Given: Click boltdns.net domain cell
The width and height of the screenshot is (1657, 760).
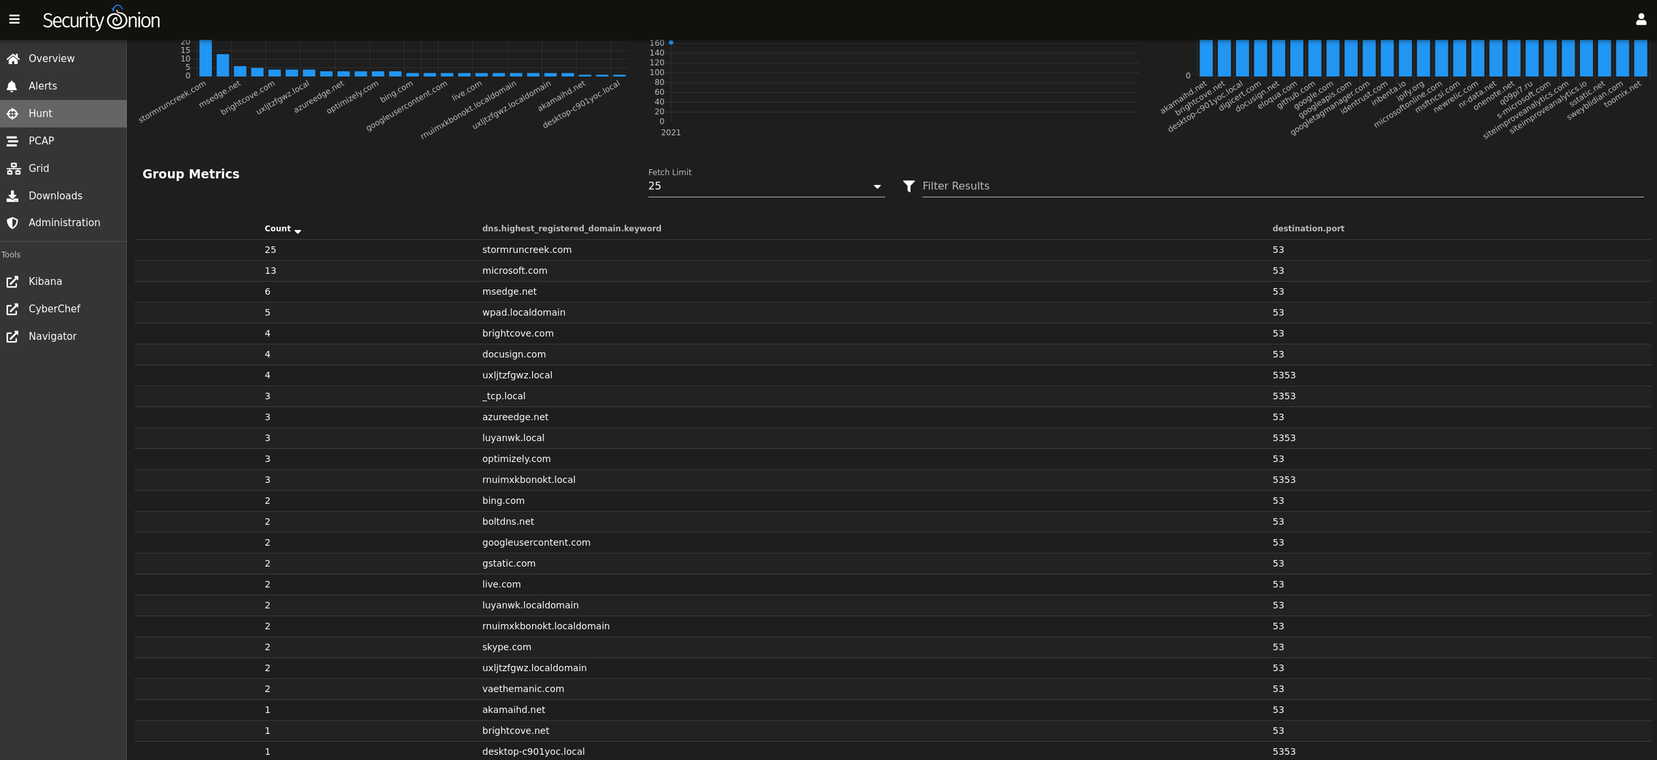Looking at the screenshot, I should (x=508, y=521).
